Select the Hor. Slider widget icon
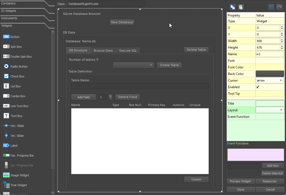The height and width of the screenshot is (195, 286). click(6, 126)
